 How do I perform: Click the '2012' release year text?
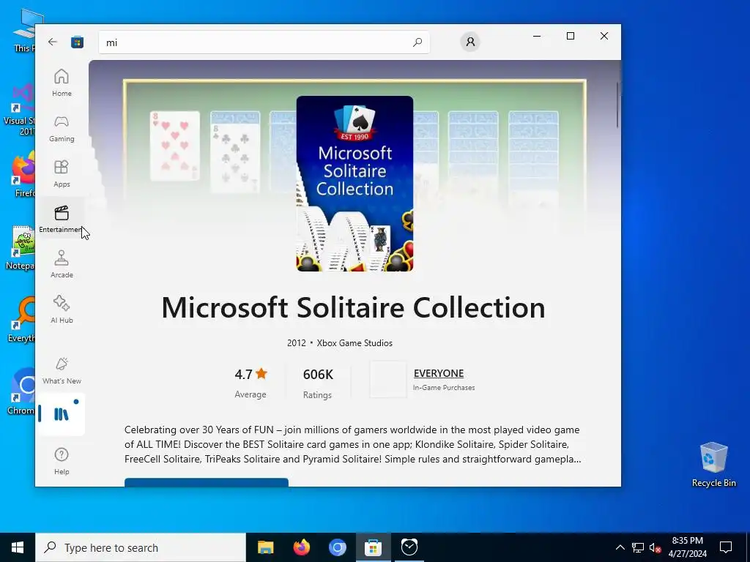click(296, 343)
